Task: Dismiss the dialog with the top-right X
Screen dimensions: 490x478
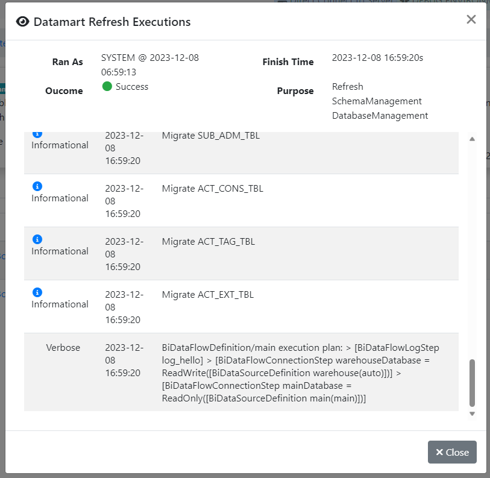Action: (471, 19)
